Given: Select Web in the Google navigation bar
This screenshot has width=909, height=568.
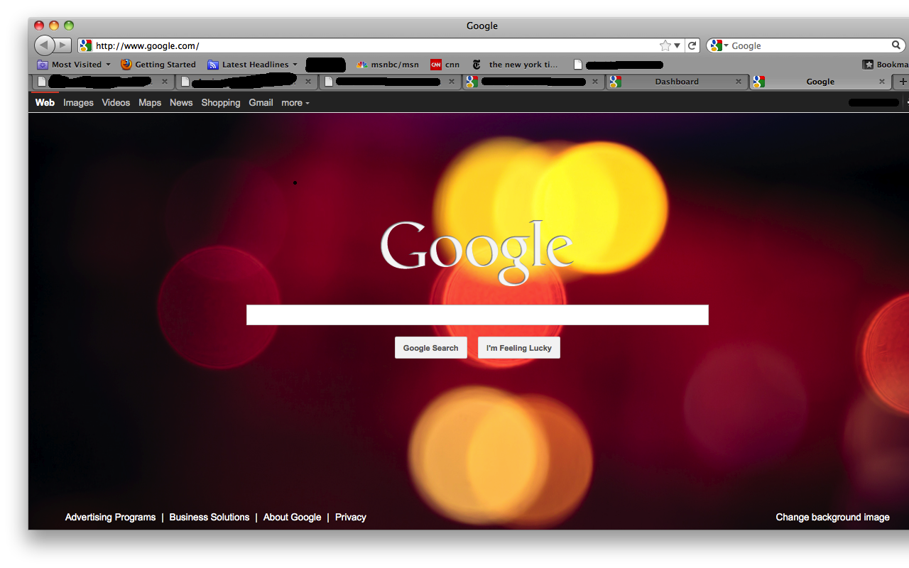Looking at the screenshot, I should click(45, 103).
